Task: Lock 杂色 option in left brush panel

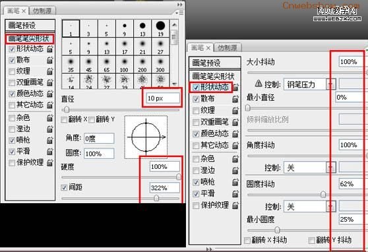Action: pos(49,117)
